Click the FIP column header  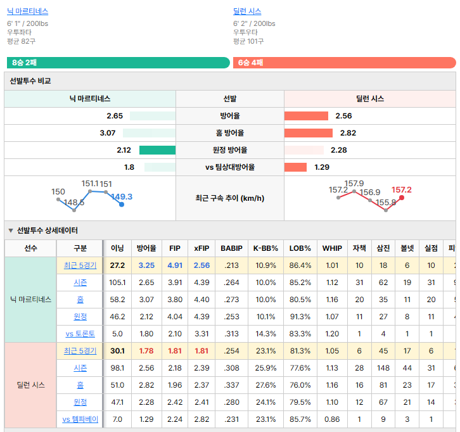[x=174, y=248]
